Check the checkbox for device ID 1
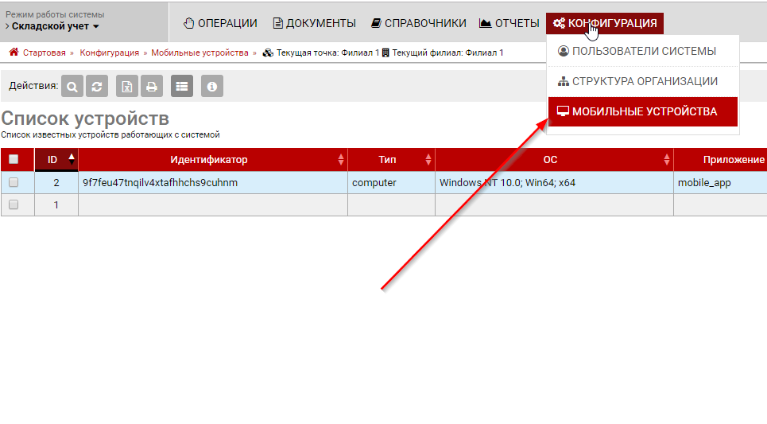Viewport: 767px width, 424px height. pos(14,204)
